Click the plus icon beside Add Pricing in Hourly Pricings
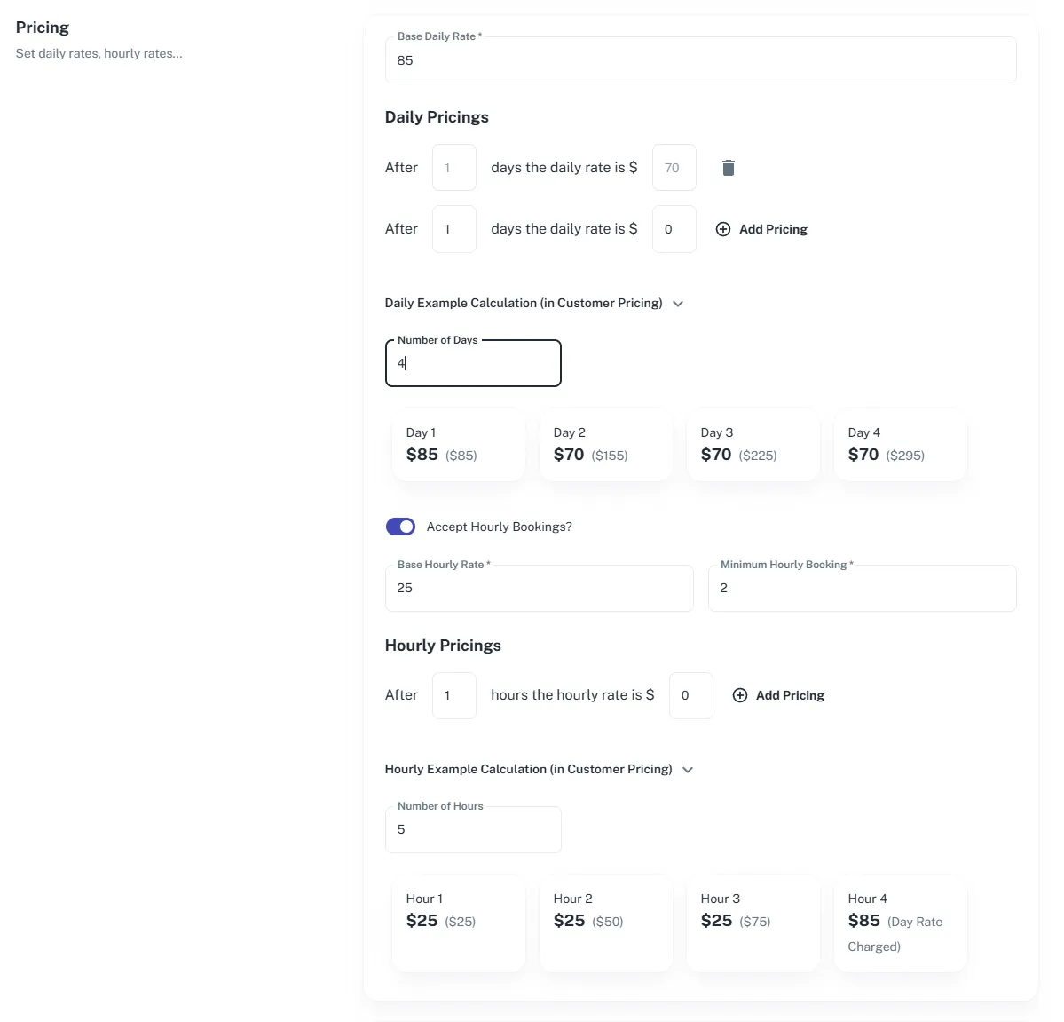 tap(740, 695)
